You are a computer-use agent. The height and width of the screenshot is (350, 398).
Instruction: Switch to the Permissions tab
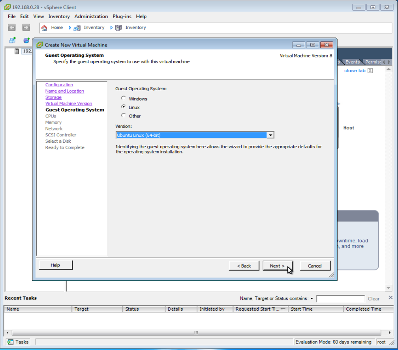(x=373, y=62)
